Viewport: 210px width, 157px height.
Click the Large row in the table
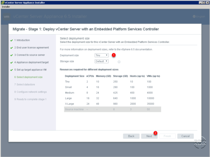point(112,98)
